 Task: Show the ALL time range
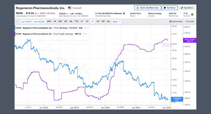pyautogui.click(x=109, y=21)
